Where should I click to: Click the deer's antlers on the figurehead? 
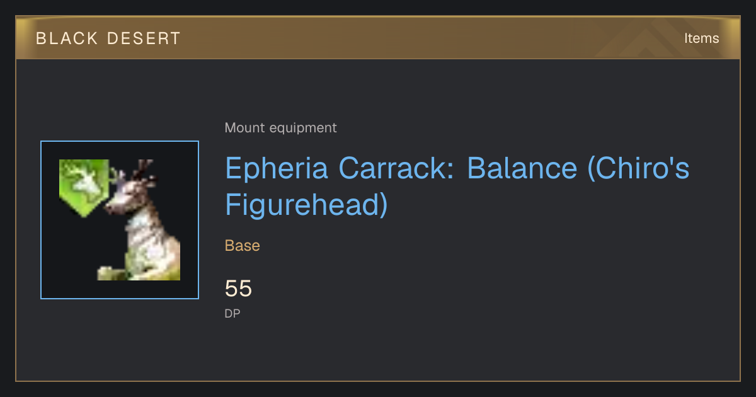[x=142, y=168]
